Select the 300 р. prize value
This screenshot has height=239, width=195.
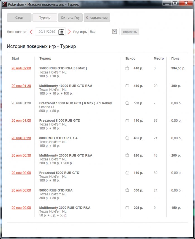click(x=176, y=86)
